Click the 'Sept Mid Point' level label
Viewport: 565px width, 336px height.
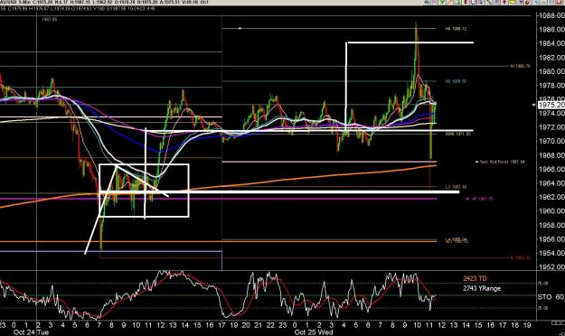pos(500,162)
